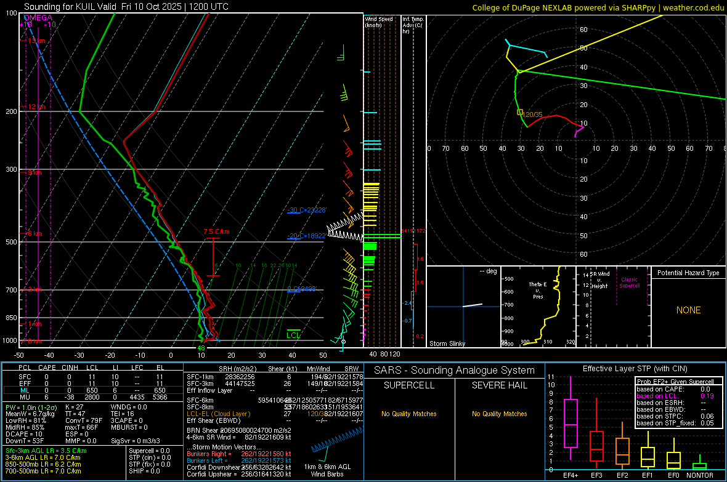Click the 'TT = 47' index value
Viewport: 727px width, 482px height.
[x=75, y=414]
